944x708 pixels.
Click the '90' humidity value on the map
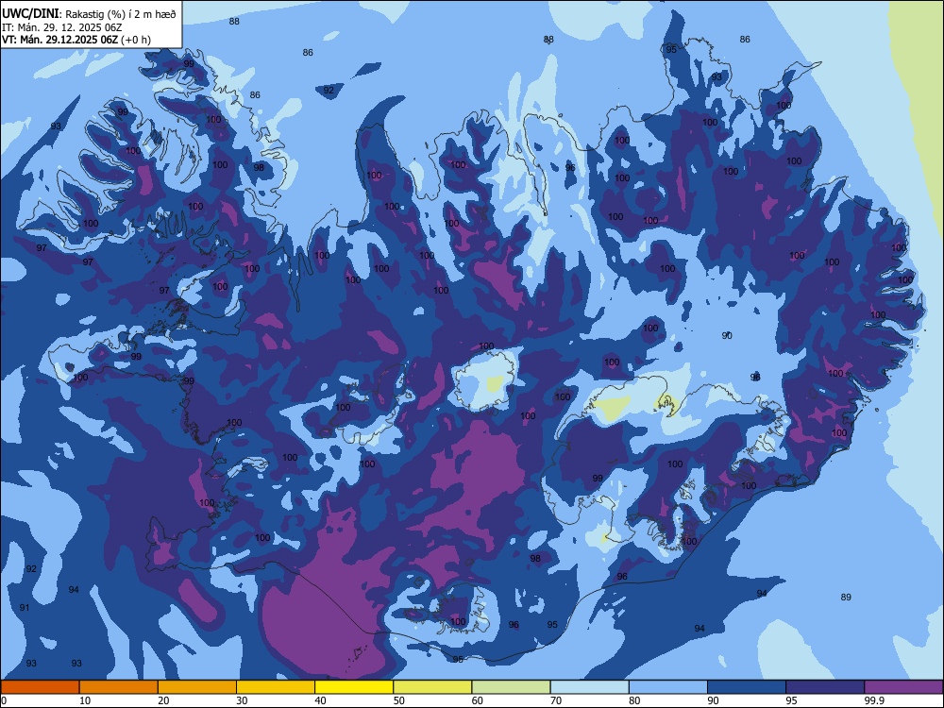pyautogui.click(x=727, y=335)
